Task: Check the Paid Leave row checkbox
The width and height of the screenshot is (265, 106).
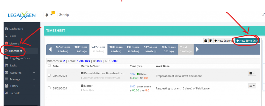Action: 49,88
